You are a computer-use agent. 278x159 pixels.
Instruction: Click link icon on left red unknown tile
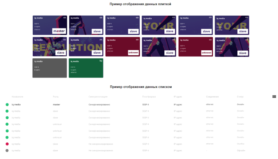(x=137, y=40)
